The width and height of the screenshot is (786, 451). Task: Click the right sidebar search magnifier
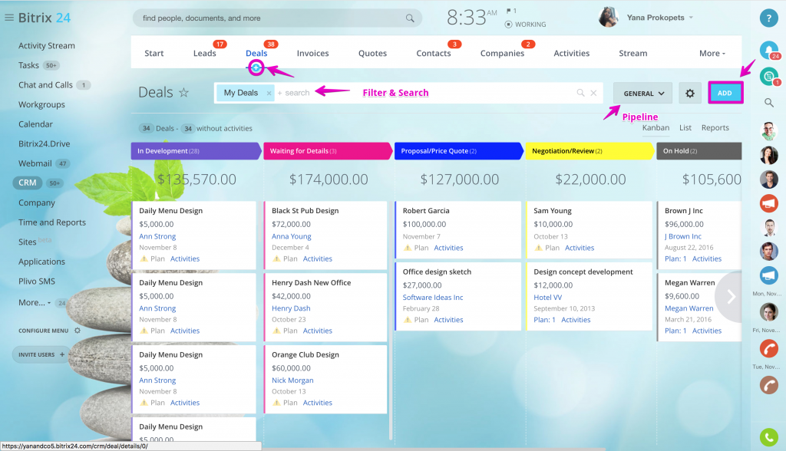768,103
